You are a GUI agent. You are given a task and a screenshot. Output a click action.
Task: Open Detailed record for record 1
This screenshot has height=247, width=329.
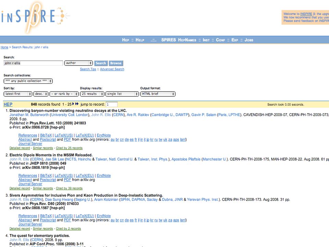click(20, 148)
